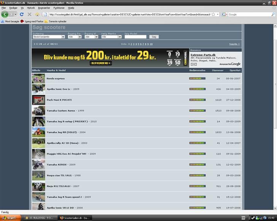Click the 'BLIV KUNDE NU' banner button
This screenshot has height=221, width=277.
100,63
